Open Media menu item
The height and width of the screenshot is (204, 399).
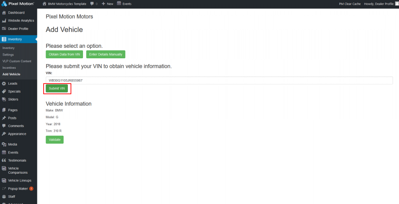(12, 145)
